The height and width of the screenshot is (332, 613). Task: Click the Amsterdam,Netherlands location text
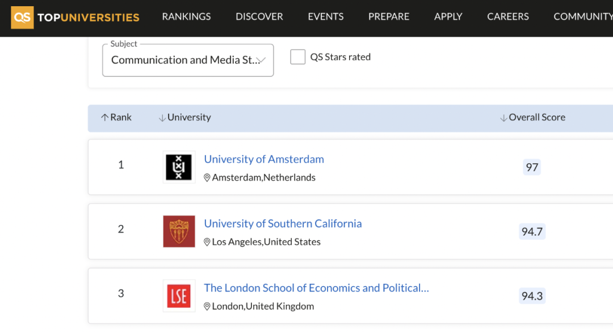click(x=264, y=177)
